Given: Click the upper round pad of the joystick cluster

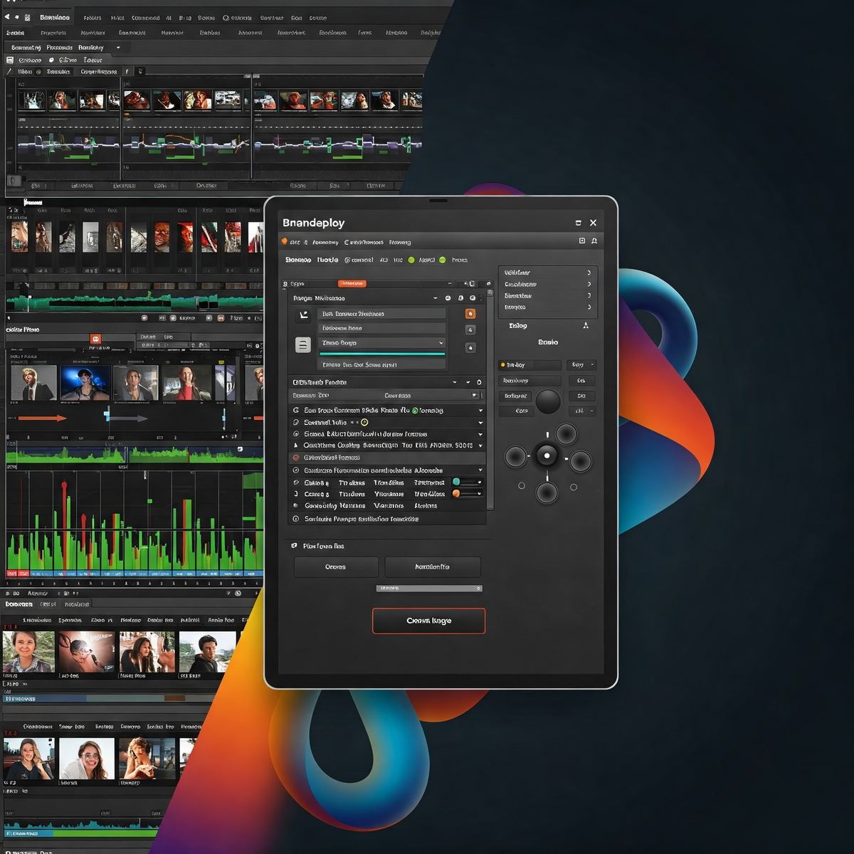Looking at the screenshot, I should point(566,433).
